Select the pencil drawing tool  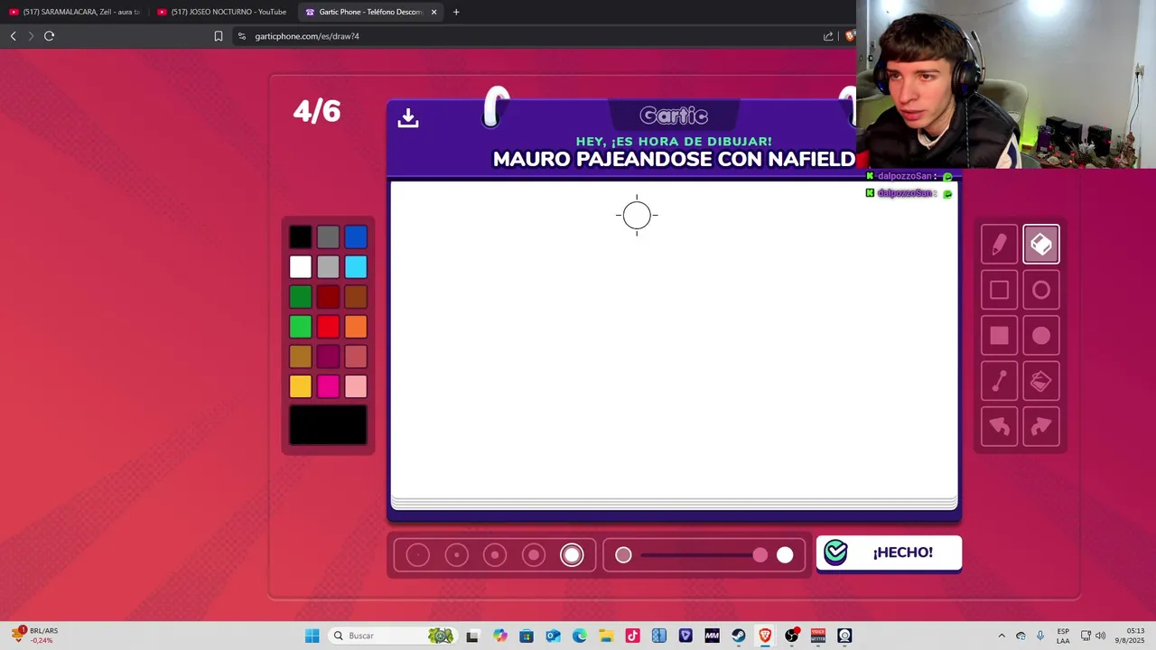click(x=999, y=244)
